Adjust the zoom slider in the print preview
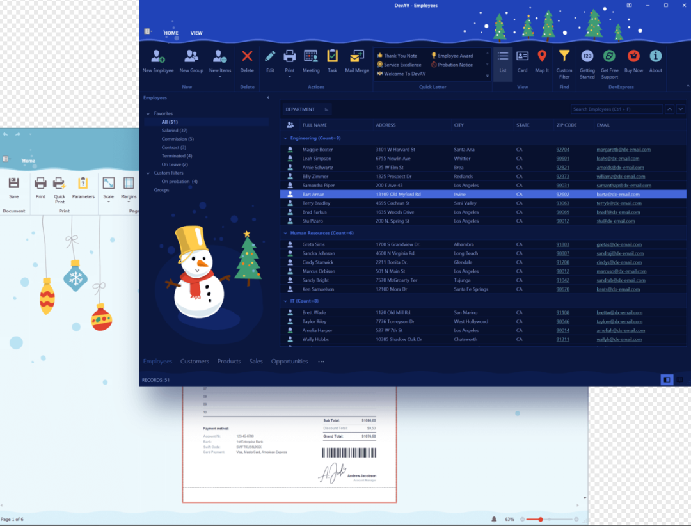 pyautogui.click(x=539, y=520)
